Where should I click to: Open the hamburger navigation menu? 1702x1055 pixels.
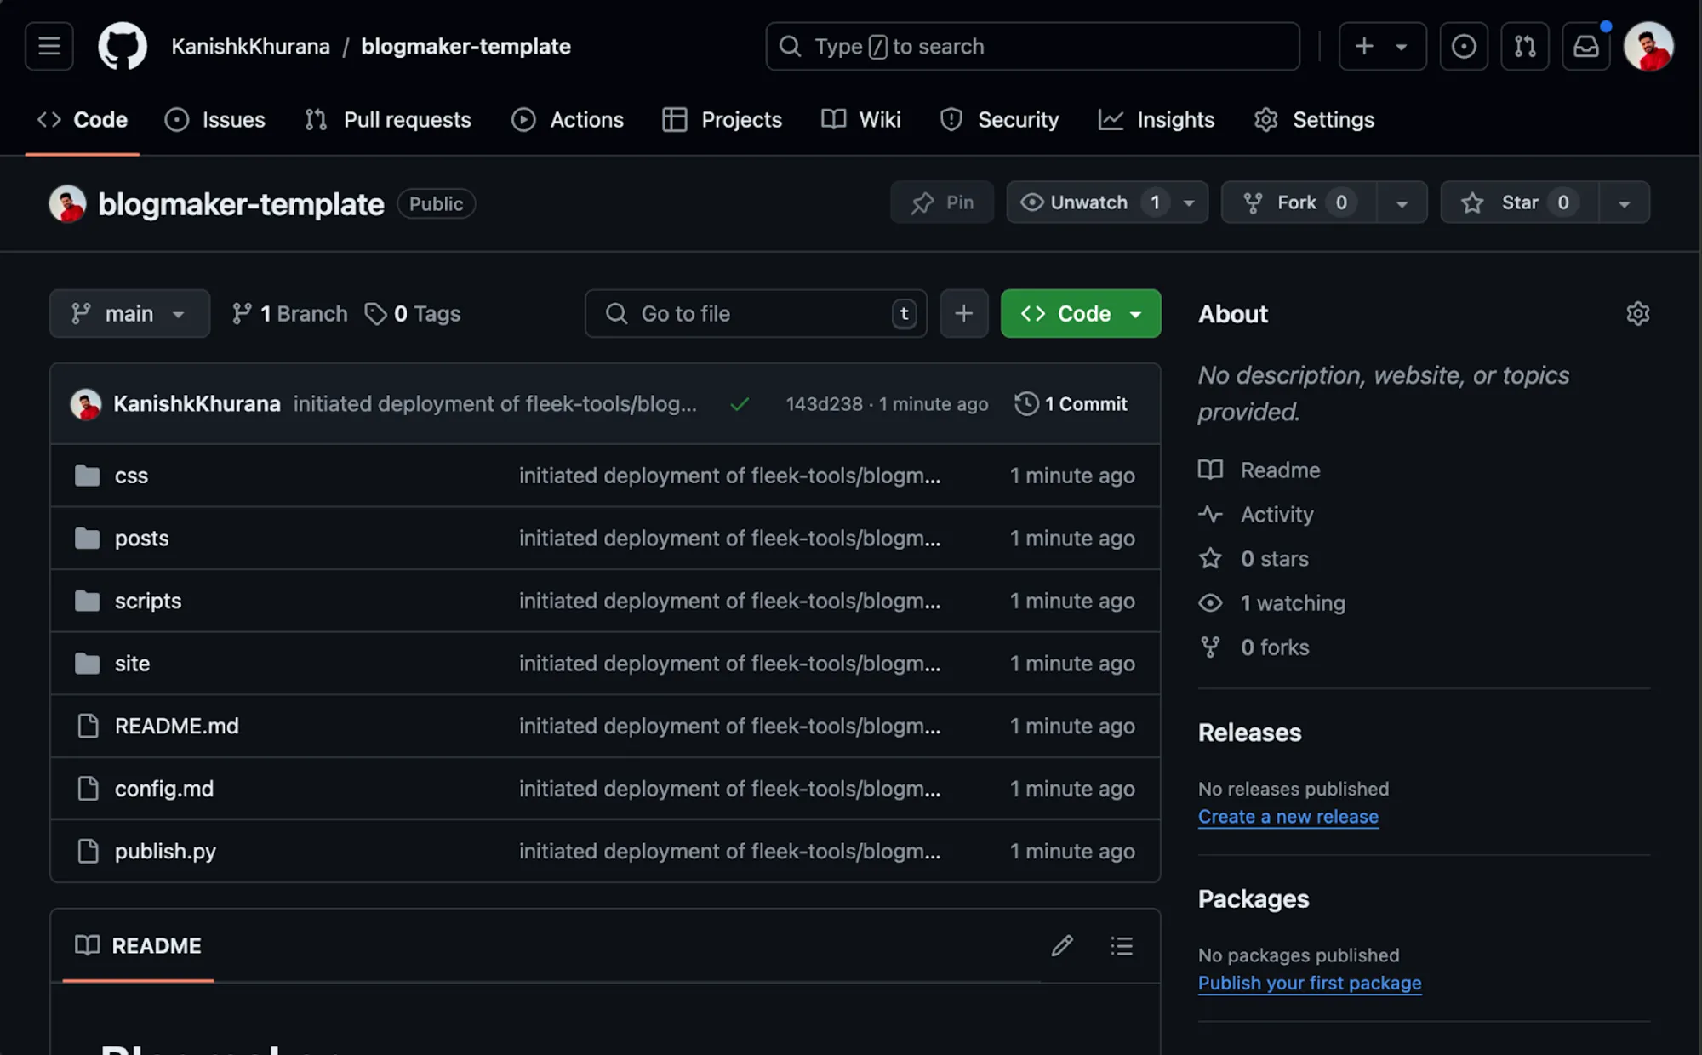49,46
